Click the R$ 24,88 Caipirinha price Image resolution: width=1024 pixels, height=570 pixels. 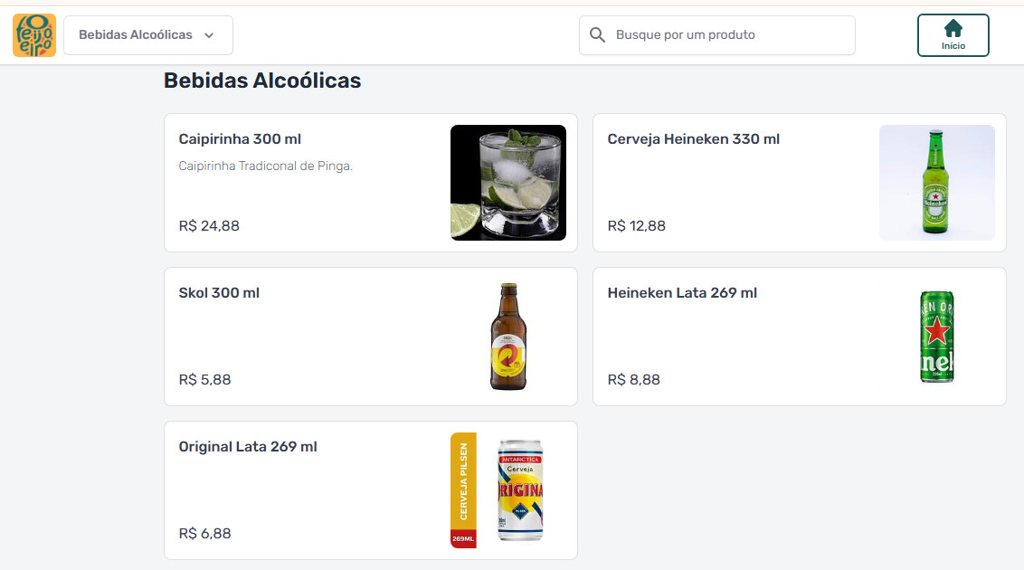(209, 226)
